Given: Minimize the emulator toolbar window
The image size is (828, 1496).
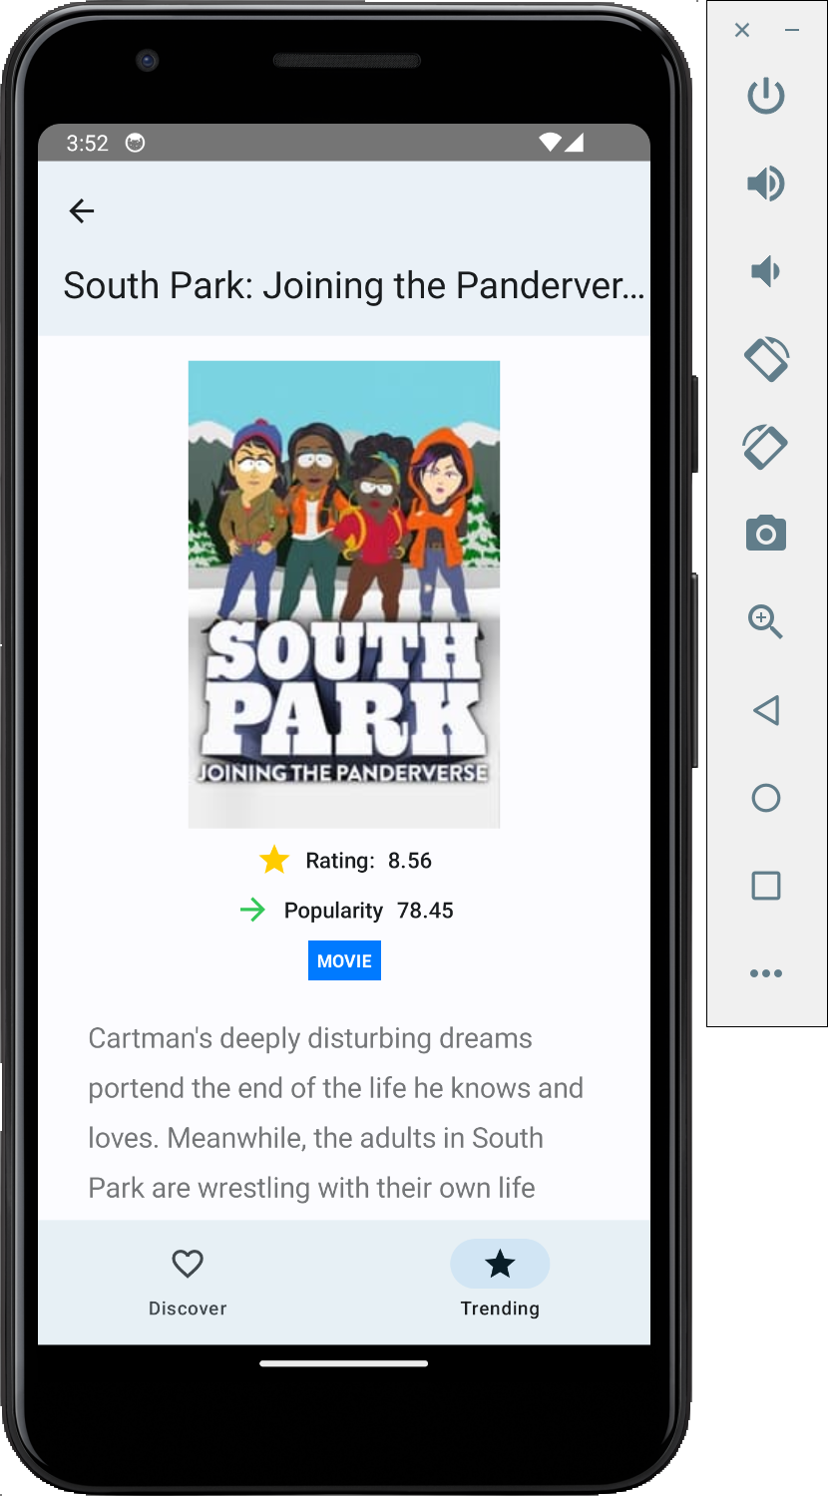Looking at the screenshot, I should tap(792, 30).
